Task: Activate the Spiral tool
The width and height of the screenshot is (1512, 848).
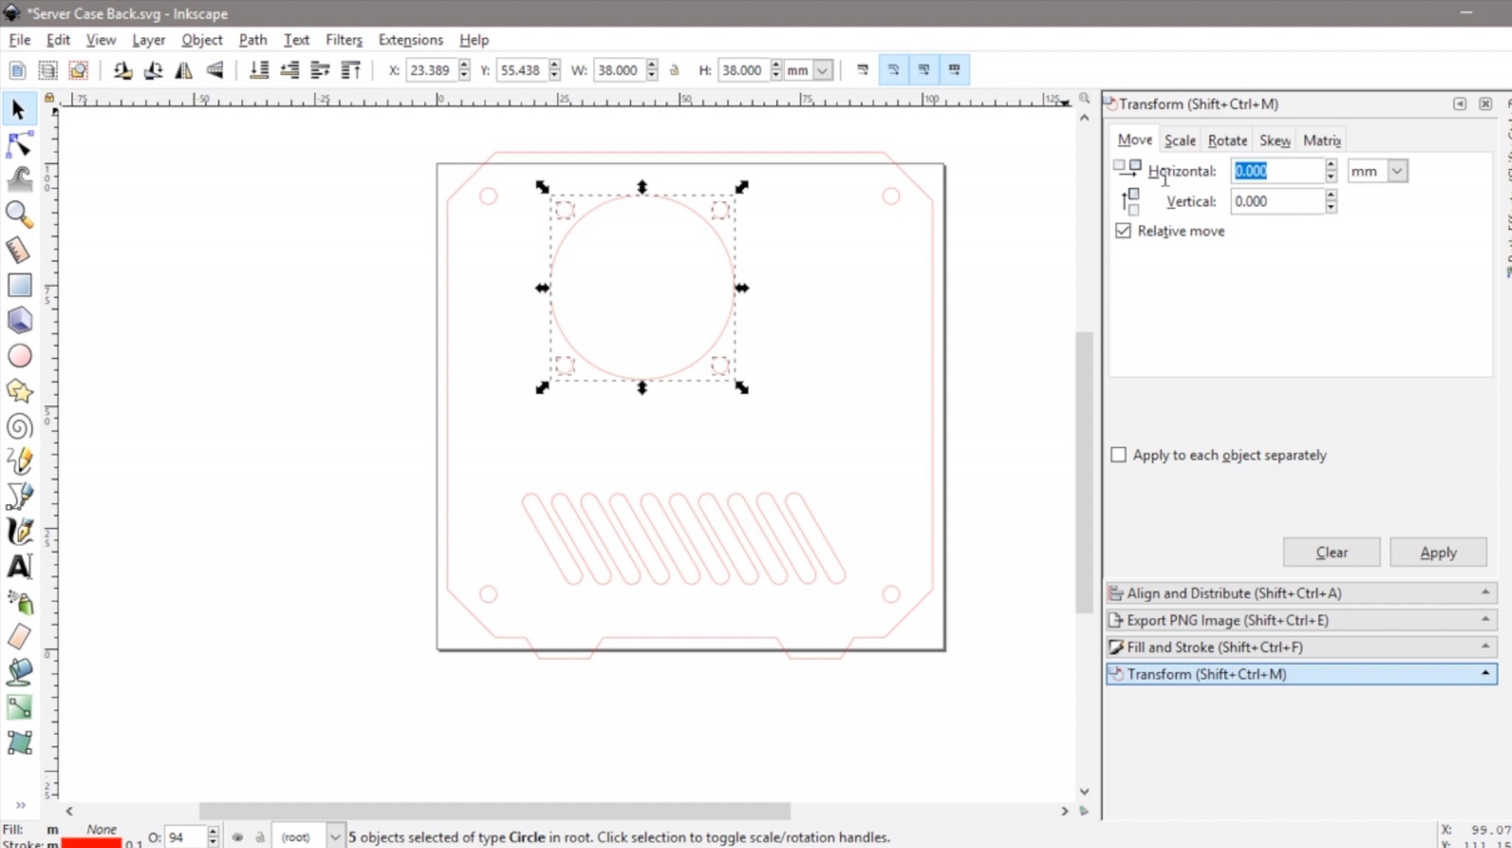Action: coord(19,426)
